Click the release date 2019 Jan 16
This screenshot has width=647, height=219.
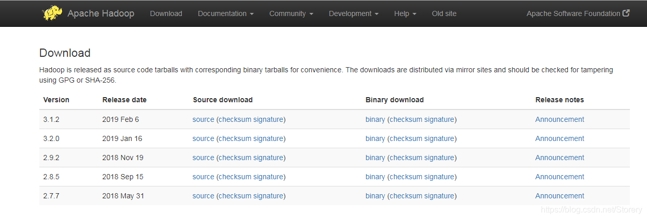click(x=122, y=138)
